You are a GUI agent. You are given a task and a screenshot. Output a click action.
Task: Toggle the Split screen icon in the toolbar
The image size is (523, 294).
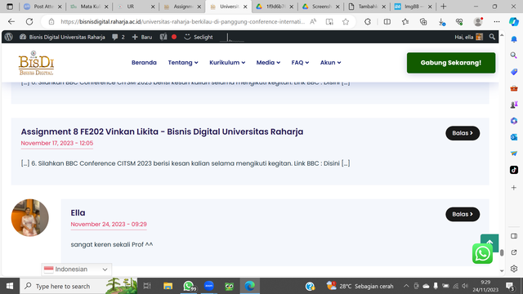coord(387,22)
